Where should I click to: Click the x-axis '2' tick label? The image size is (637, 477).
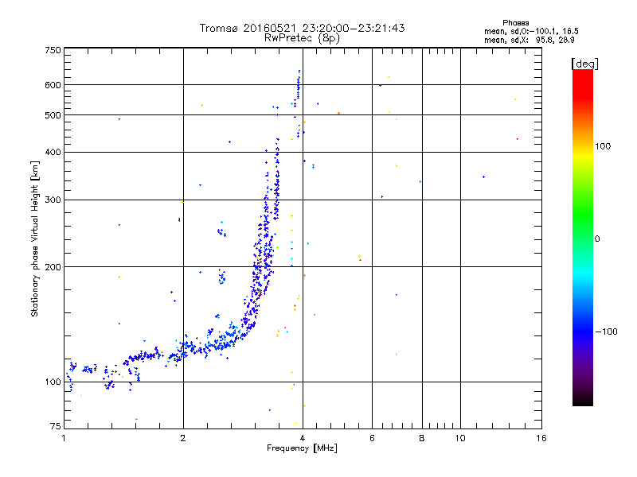click(183, 438)
